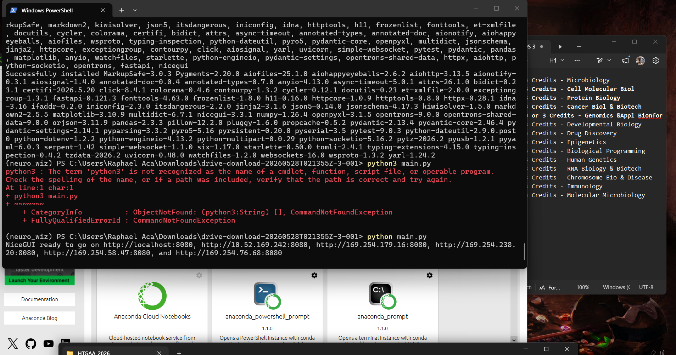Open the megaphone announcements icon
The height and width of the screenshot is (355, 676).
tap(626, 60)
